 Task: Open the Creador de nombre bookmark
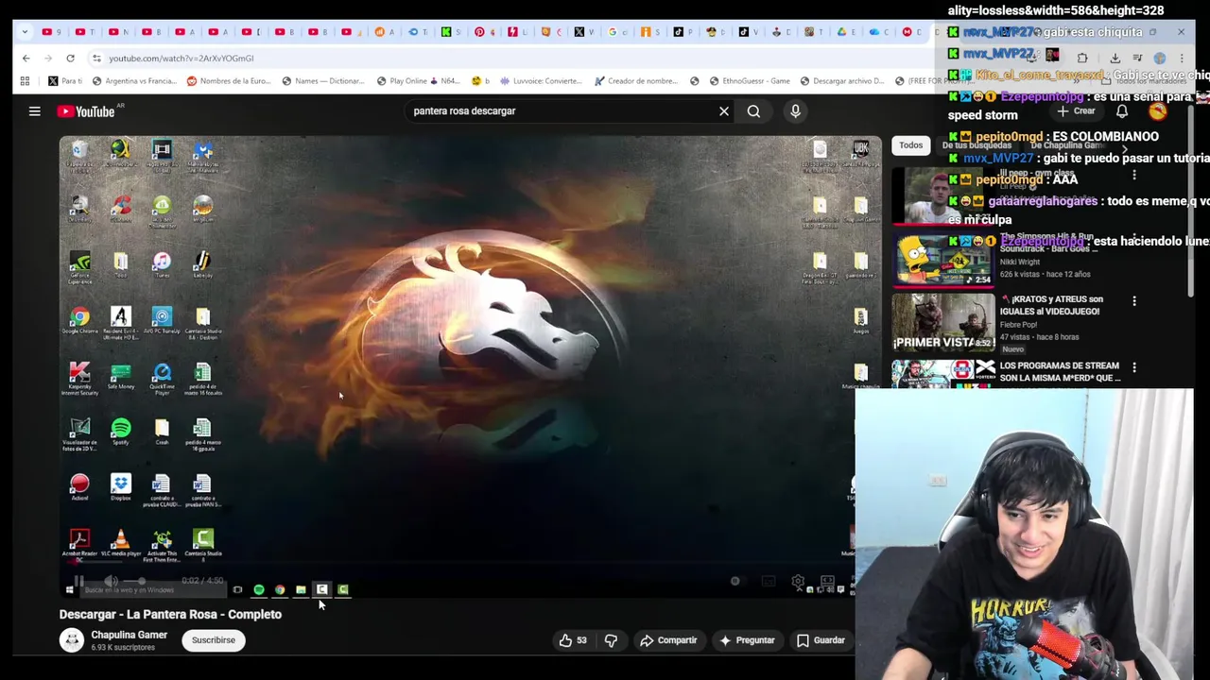634,81
